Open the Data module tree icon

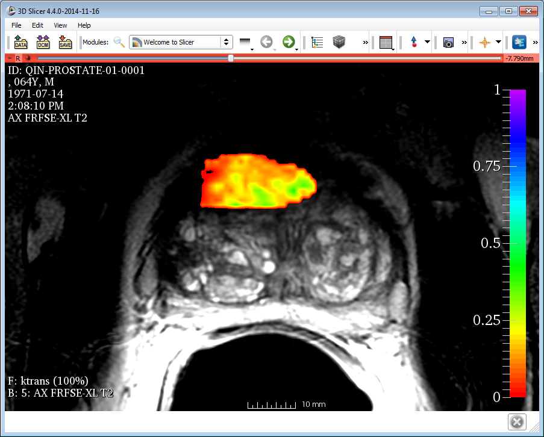pyautogui.click(x=317, y=42)
